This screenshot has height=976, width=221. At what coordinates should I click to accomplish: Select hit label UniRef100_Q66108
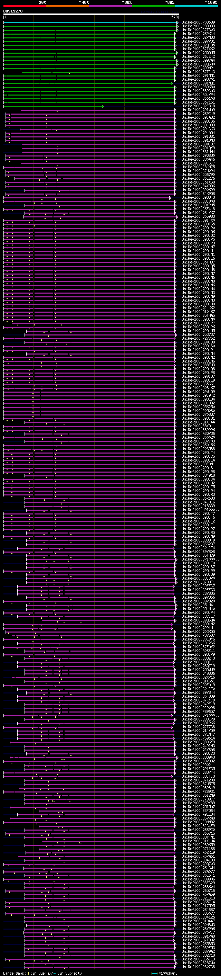point(198,99)
